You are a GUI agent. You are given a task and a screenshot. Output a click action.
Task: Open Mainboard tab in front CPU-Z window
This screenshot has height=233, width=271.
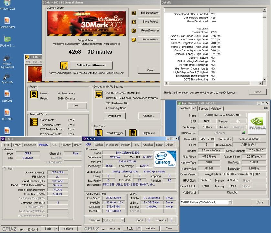[112, 145]
